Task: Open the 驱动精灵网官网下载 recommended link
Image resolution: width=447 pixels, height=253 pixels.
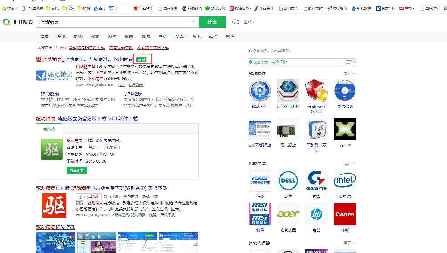Action: [x=86, y=48]
